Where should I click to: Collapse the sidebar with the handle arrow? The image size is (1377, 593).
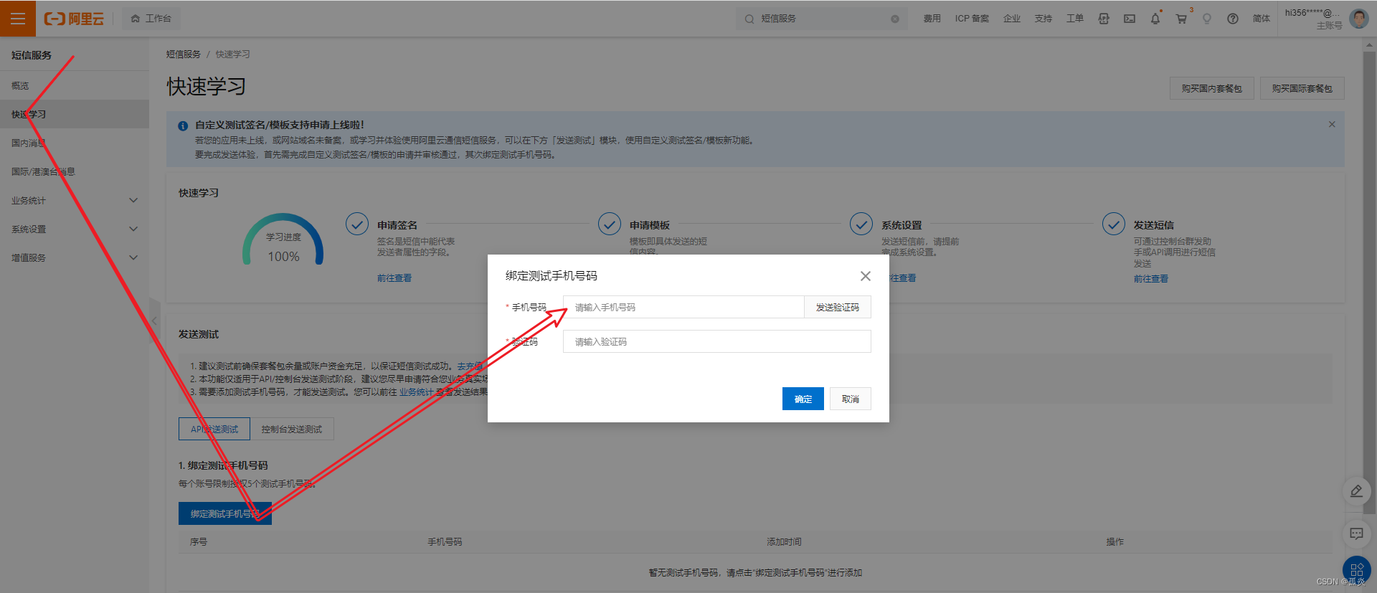(x=154, y=321)
